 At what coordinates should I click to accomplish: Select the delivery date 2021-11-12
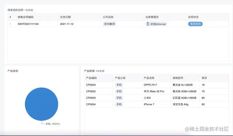(67, 24)
